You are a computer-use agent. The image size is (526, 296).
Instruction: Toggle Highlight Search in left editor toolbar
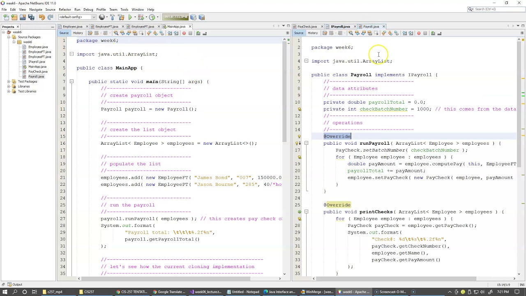[x=136, y=33]
